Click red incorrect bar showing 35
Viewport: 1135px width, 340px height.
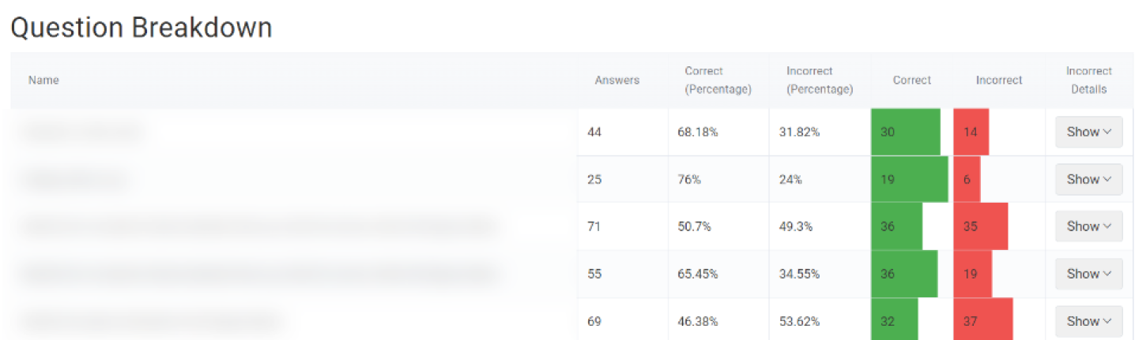pyautogui.click(x=980, y=226)
